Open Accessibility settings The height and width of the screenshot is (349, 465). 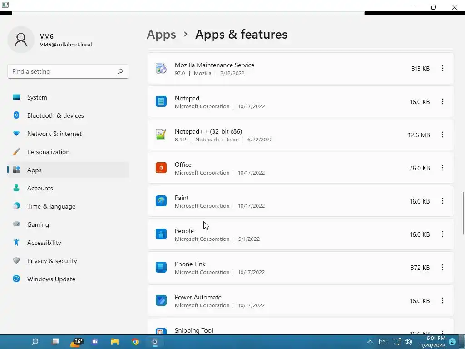(x=68, y=243)
